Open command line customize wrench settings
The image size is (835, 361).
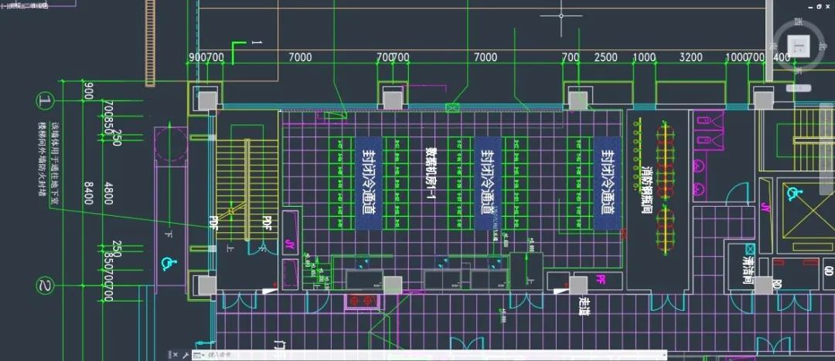[186, 356]
